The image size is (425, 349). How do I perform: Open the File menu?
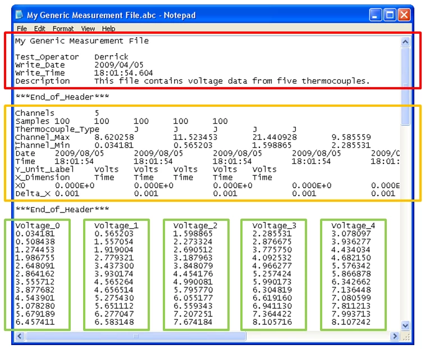tap(22, 28)
